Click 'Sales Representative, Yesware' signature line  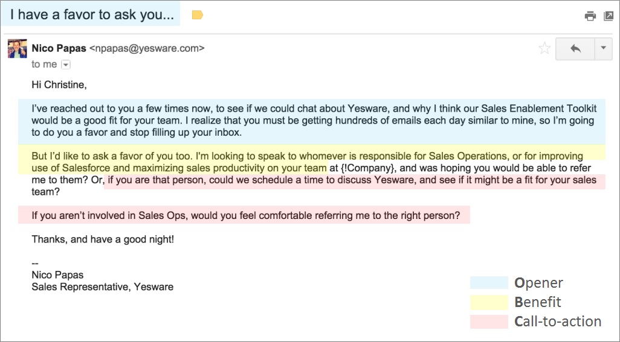pos(102,287)
